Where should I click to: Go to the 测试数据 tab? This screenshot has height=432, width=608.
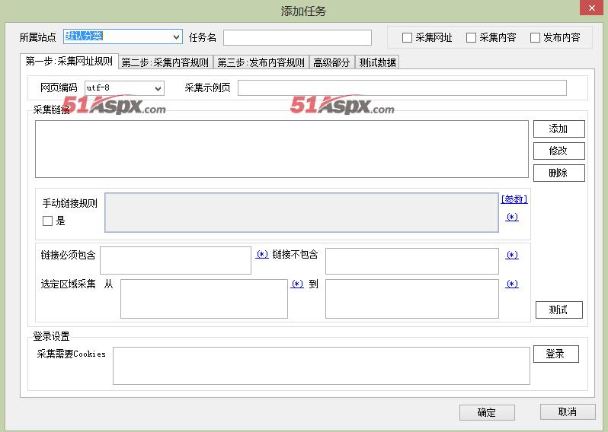coord(377,62)
